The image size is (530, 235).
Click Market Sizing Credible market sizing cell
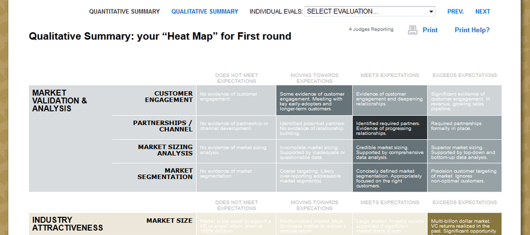click(390, 152)
